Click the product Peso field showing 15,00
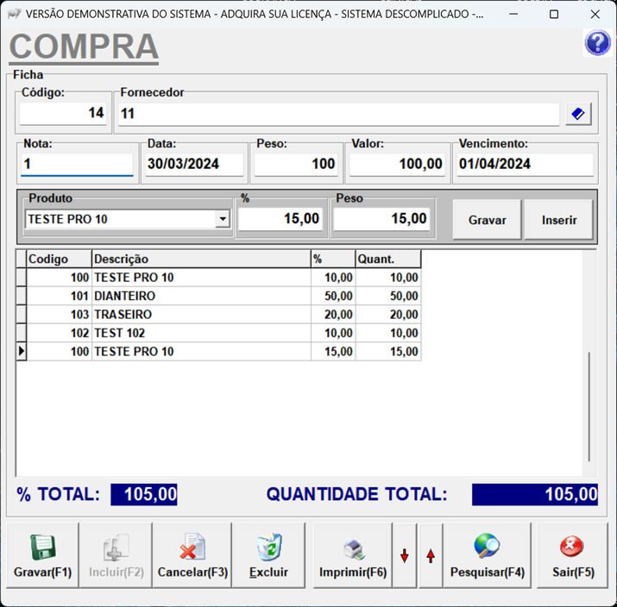This screenshot has height=607, width=617. point(381,219)
